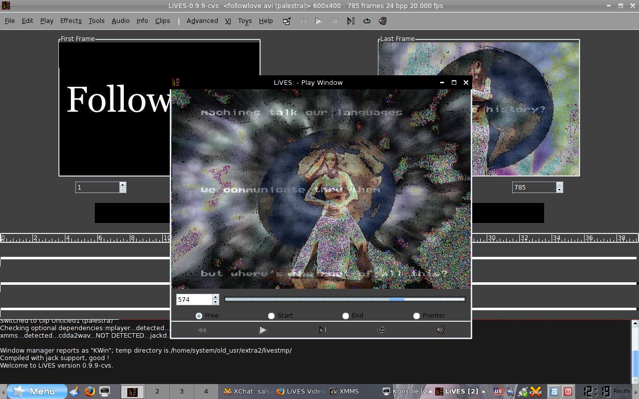Open the File menu
The height and width of the screenshot is (399, 639).
tap(9, 21)
